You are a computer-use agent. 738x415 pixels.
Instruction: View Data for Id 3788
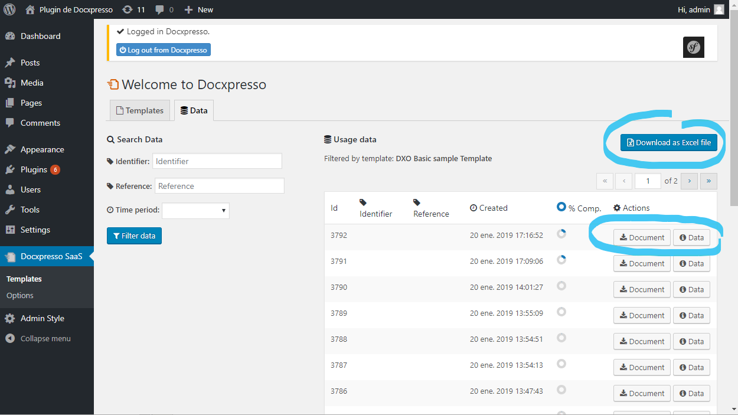[691, 341]
